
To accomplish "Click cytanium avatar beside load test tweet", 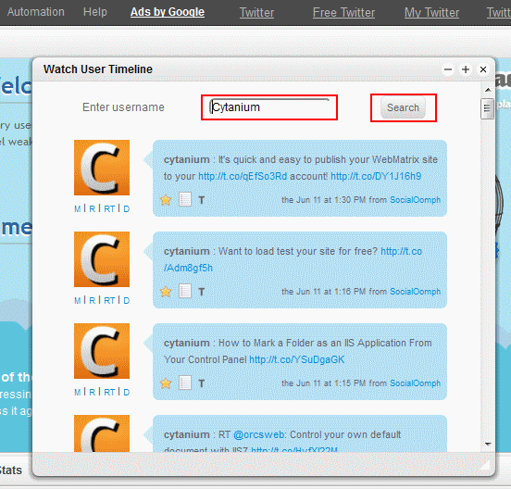I will pyautogui.click(x=102, y=259).
